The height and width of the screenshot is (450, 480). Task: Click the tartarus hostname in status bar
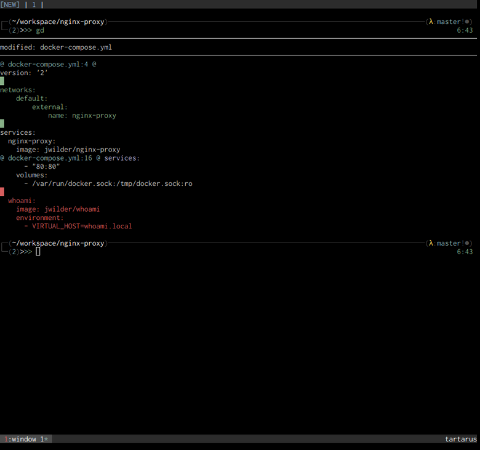[x=460, y=439]
